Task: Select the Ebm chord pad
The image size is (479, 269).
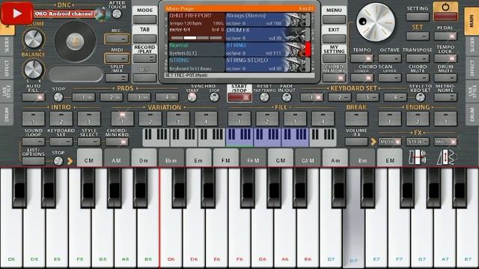Action: point(171,158)
